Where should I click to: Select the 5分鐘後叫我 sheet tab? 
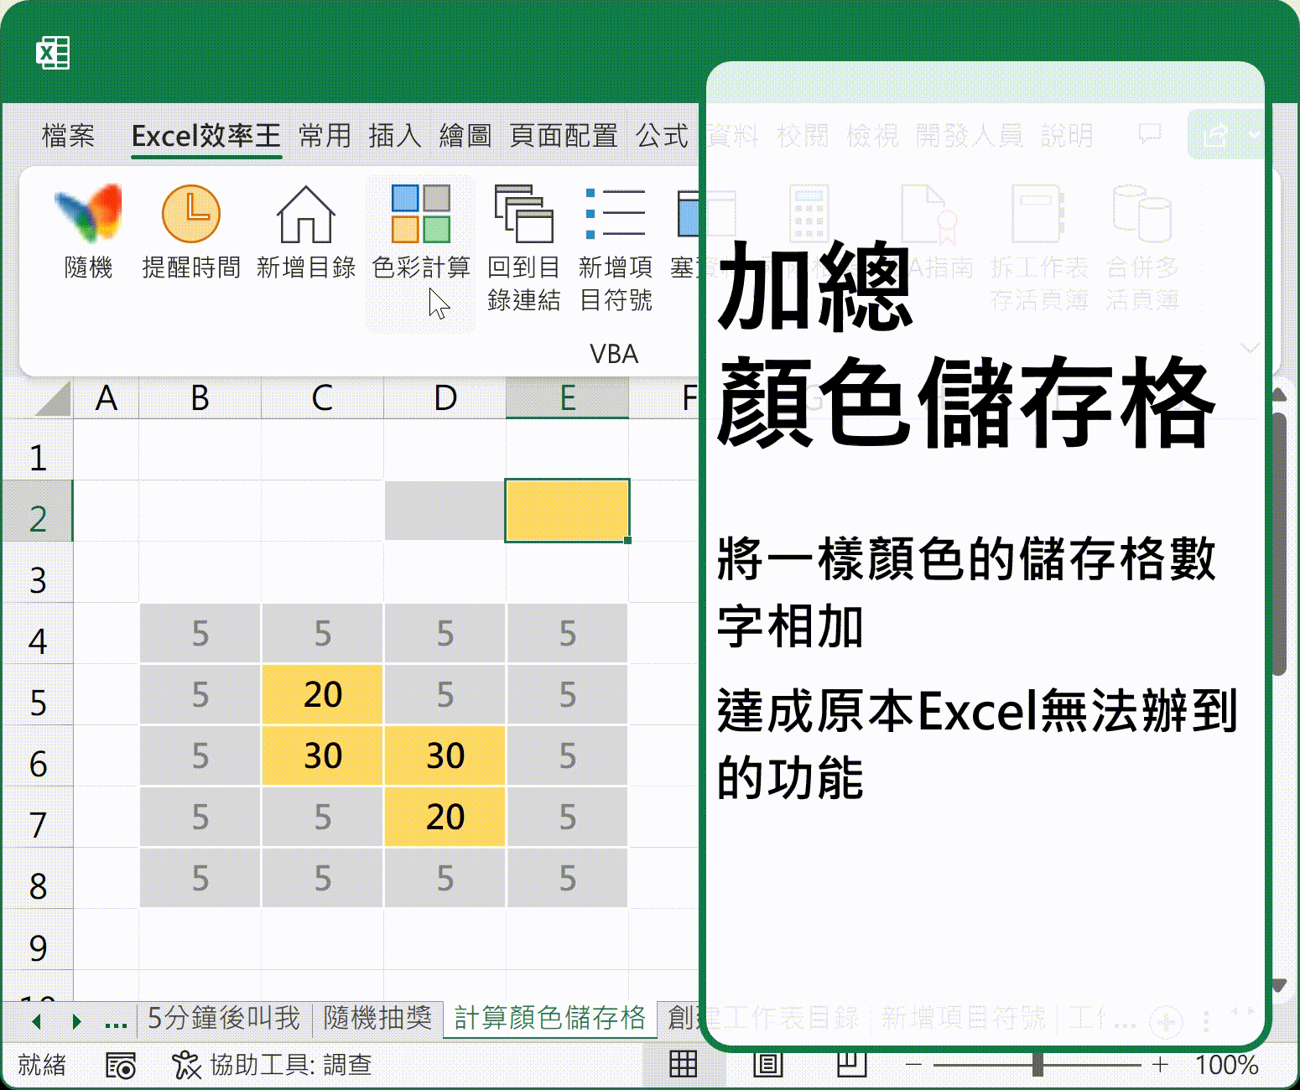tap(223, 1018)
